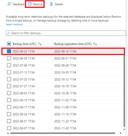Click expiration time 2022-10-26 17:54
The height and width of the screenshot is (136, 128).
pyautogui.click(x=65, y=93)
